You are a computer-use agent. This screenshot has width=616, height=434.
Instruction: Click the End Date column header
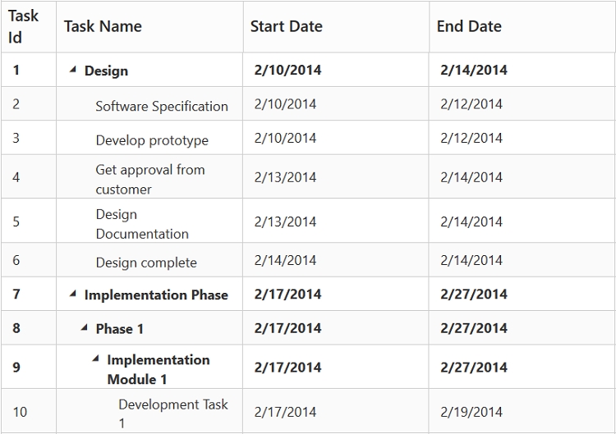(x=468, y=26)
